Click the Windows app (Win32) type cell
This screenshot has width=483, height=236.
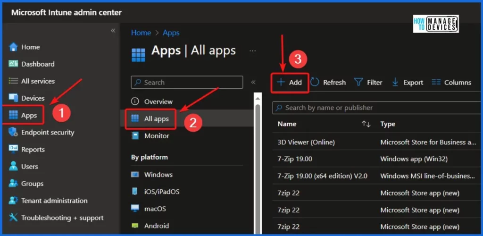[x=414, y=159]
